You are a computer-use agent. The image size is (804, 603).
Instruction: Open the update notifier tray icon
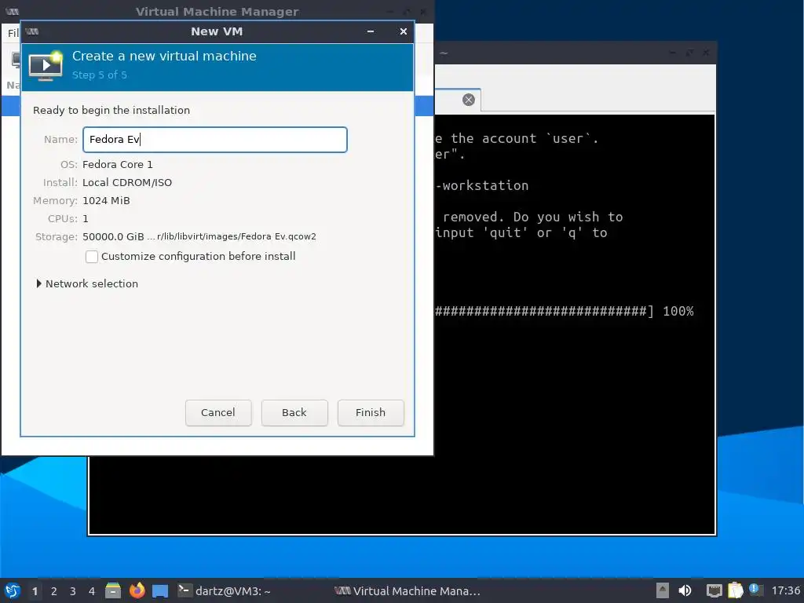pos(756,590)
